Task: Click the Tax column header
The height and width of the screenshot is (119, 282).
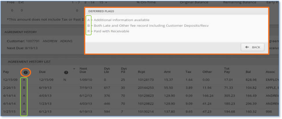Action: pyautogui.click(x=188, y=72)
